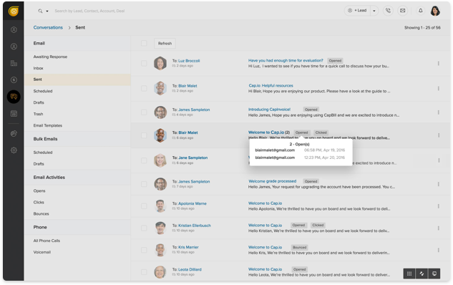453x285 pixels.
Task: Open more options for Welcome grade processed email
Action: pos(438,184)
